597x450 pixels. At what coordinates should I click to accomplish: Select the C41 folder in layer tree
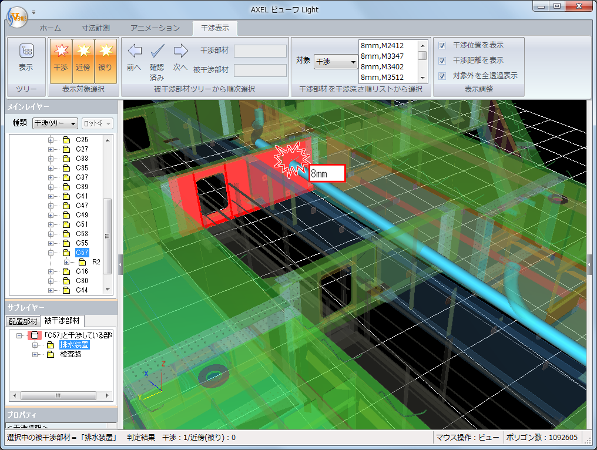tap(82, 196)
